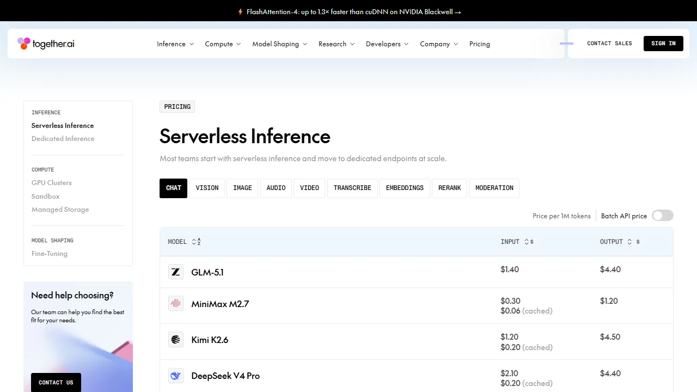Click the $4.50 output price for Kimi K2.6

pyautogui.click(x=610, y=337)
